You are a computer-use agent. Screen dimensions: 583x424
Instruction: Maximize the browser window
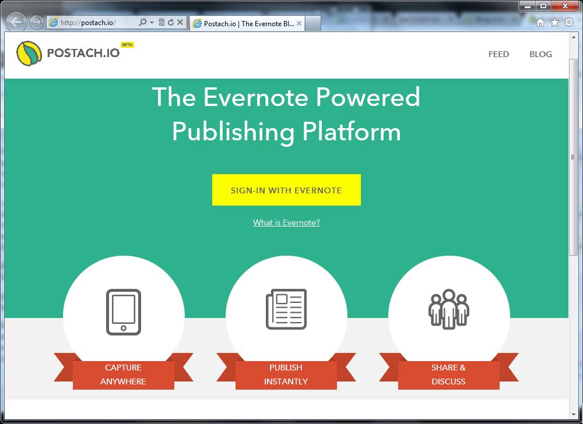543,6
